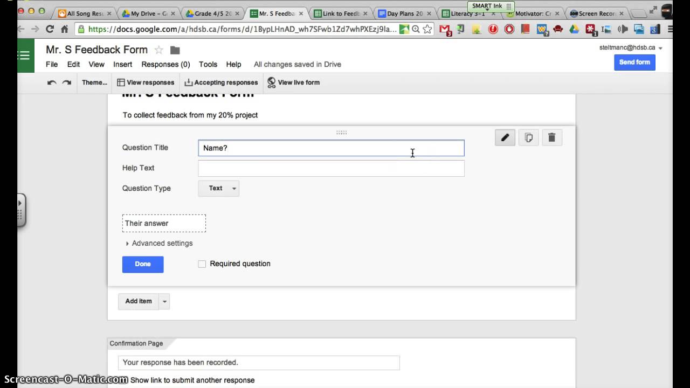Image resolution: width=690 pixels, height=388 pixels.
Task: Click the redo arrow in the toolbar
Action: [67, 82]
